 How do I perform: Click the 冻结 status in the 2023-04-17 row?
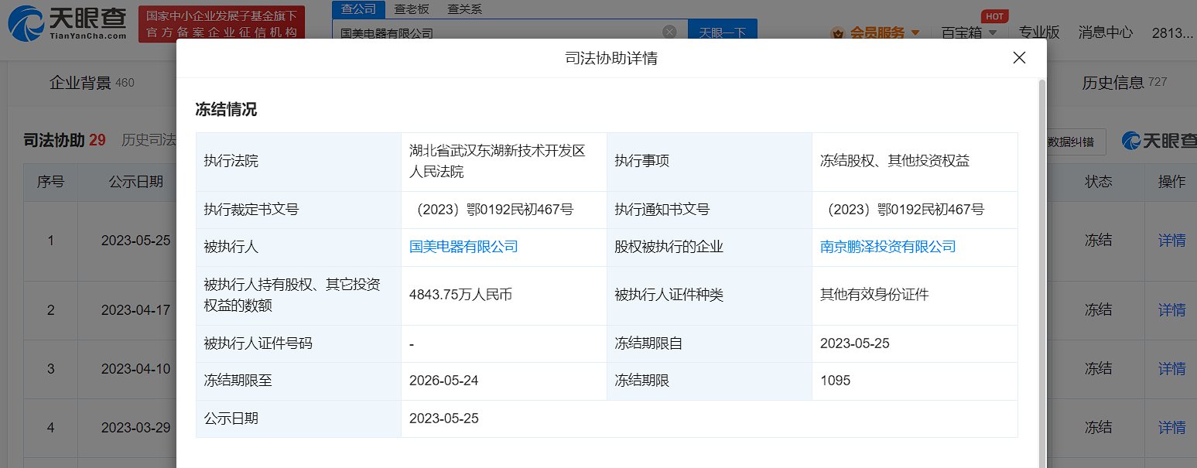pyautogui.click(x=1098, y=310)
